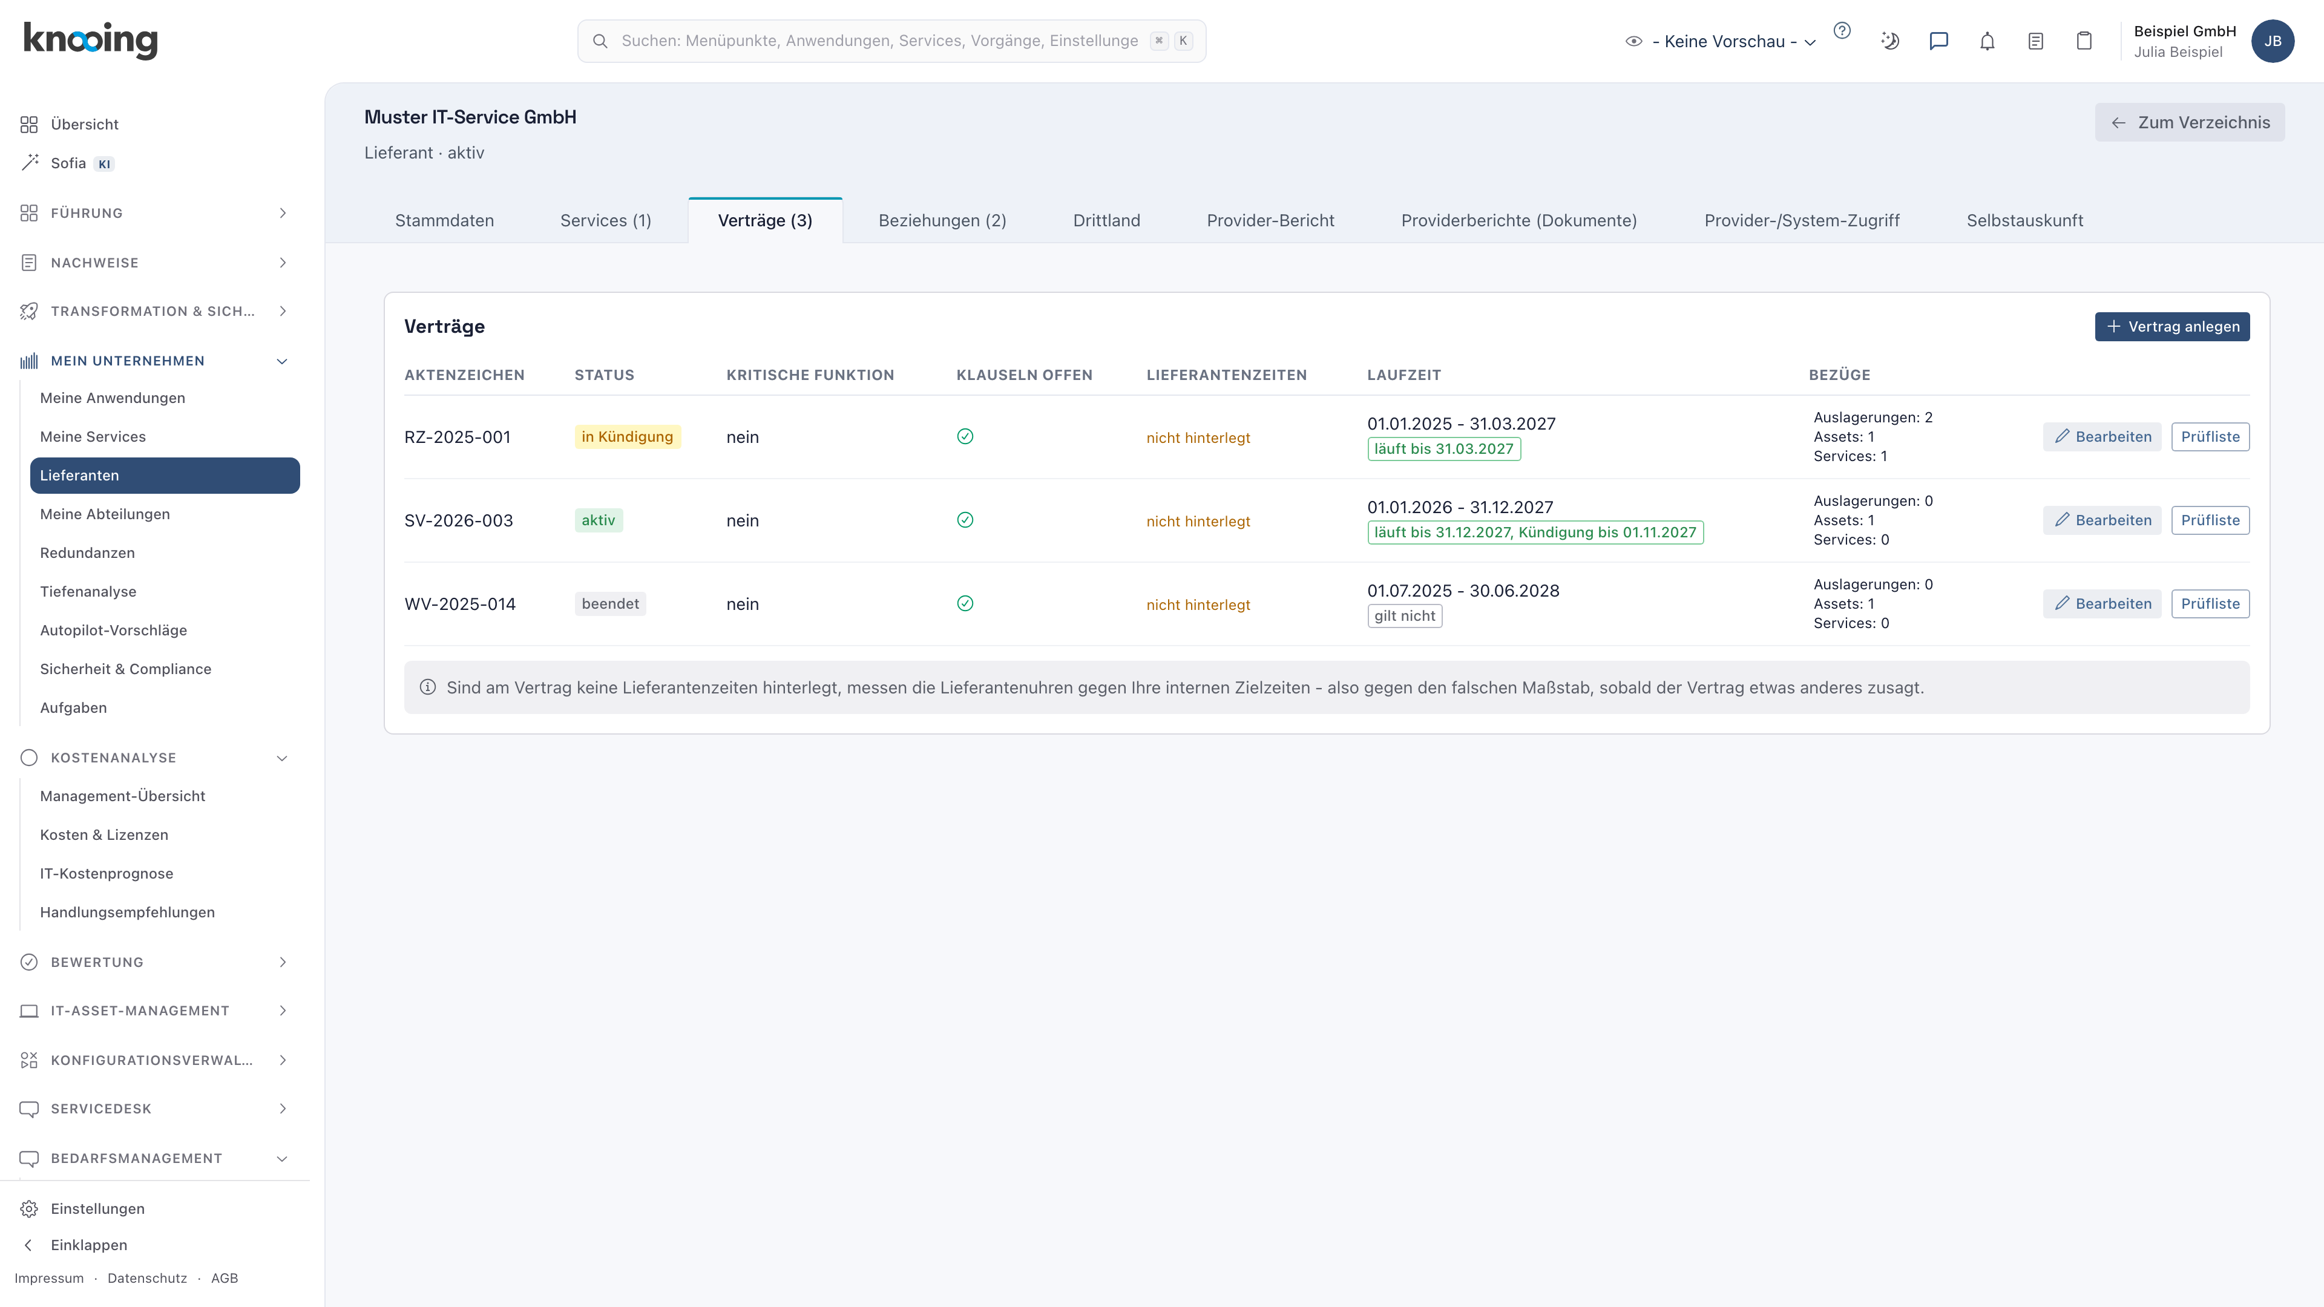Open the Keine Vorschau preview dropdown
This screenshot has height=1307, width=2324.
(1721, 42)
